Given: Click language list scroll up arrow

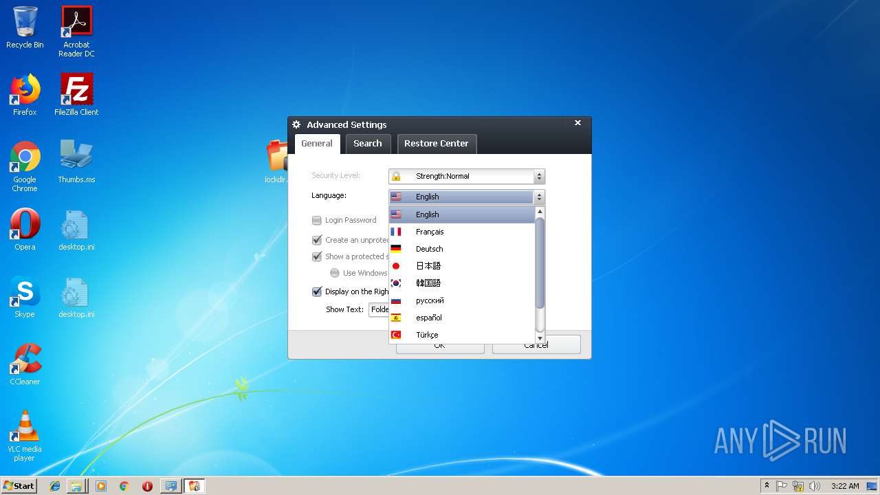Looking at the screenshot, I should point(540,212).
